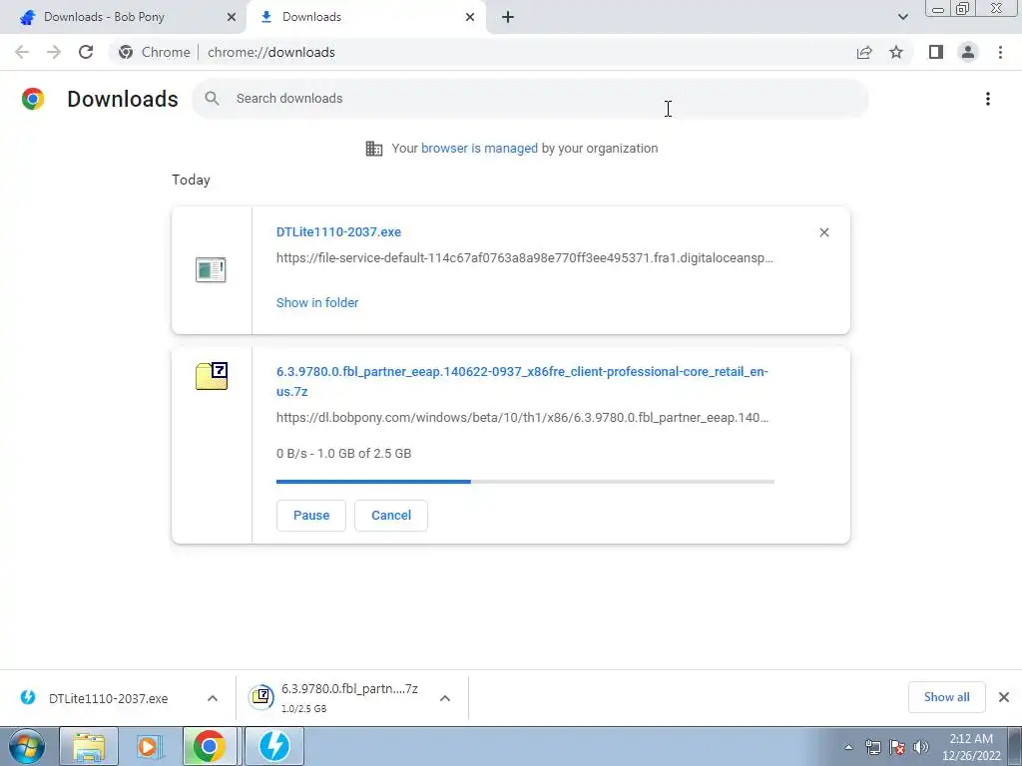Show hidden system tray icons
This screenshot has width=1022, height=766.
[848, 747]
